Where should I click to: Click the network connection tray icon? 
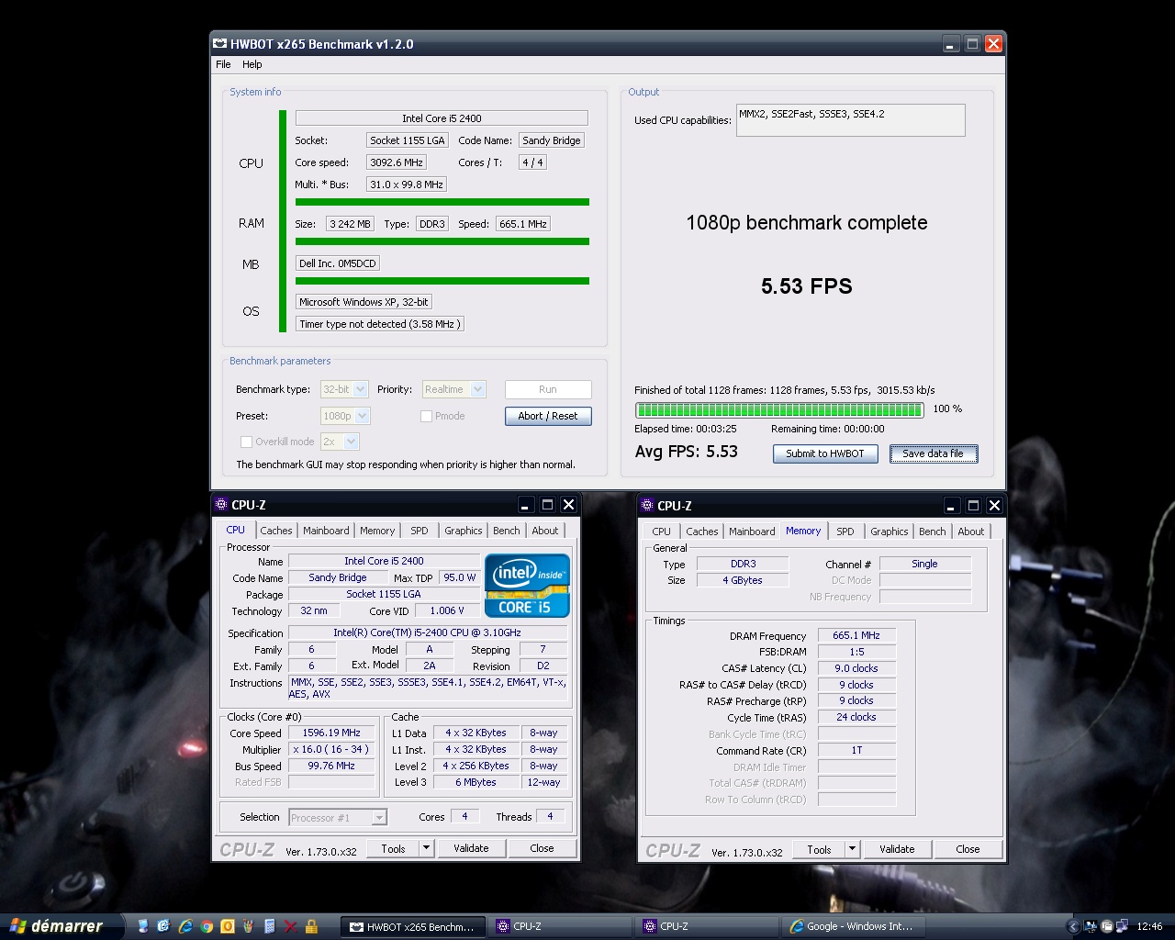(1091, 926)
